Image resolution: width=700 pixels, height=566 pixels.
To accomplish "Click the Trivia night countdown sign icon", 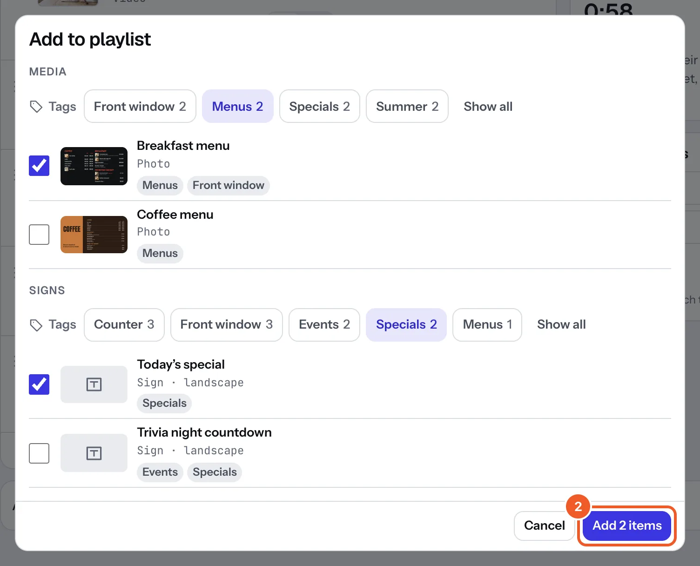I will tap(94, 453).
